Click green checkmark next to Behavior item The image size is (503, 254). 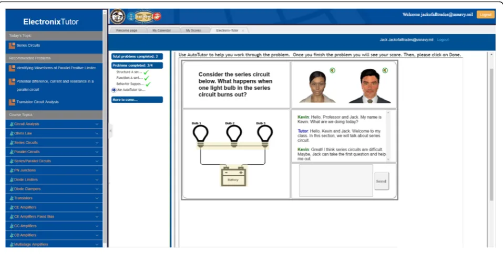click(x=148, y=84)
